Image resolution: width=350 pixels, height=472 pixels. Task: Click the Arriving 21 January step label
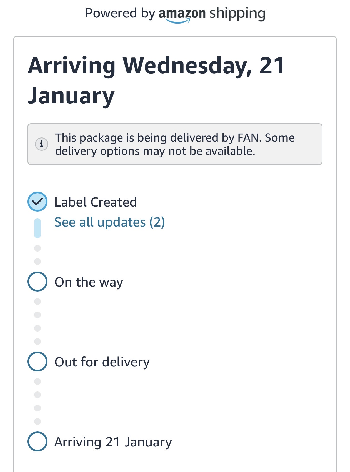(x=113, y=442)
